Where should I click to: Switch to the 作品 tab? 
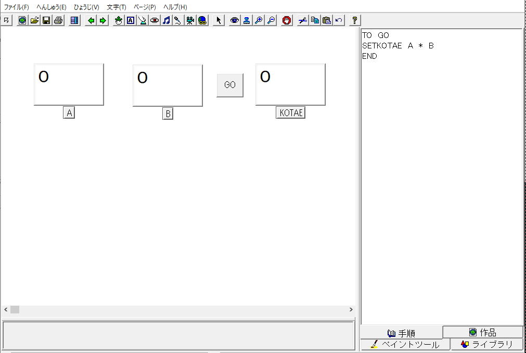[x=483, y=332]
